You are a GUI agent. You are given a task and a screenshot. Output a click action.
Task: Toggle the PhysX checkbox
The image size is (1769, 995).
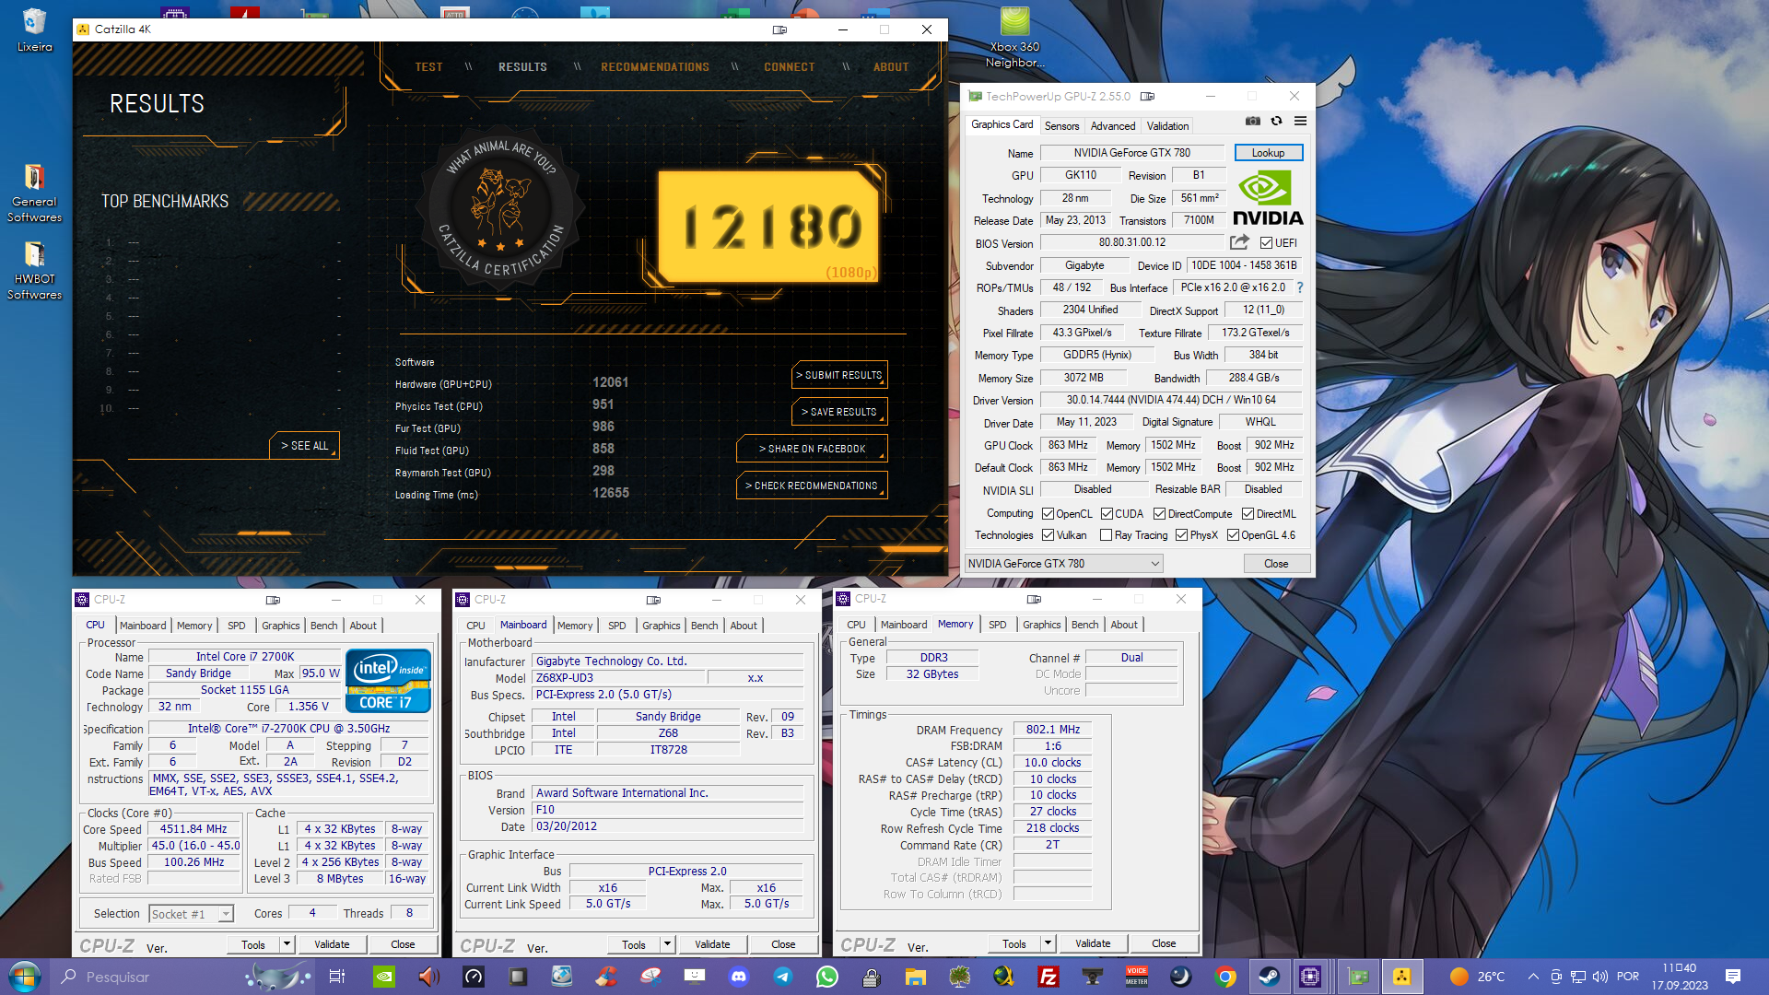(1181, 535)
